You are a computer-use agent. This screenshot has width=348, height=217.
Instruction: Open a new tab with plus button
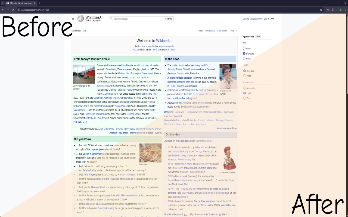point(40,3)
